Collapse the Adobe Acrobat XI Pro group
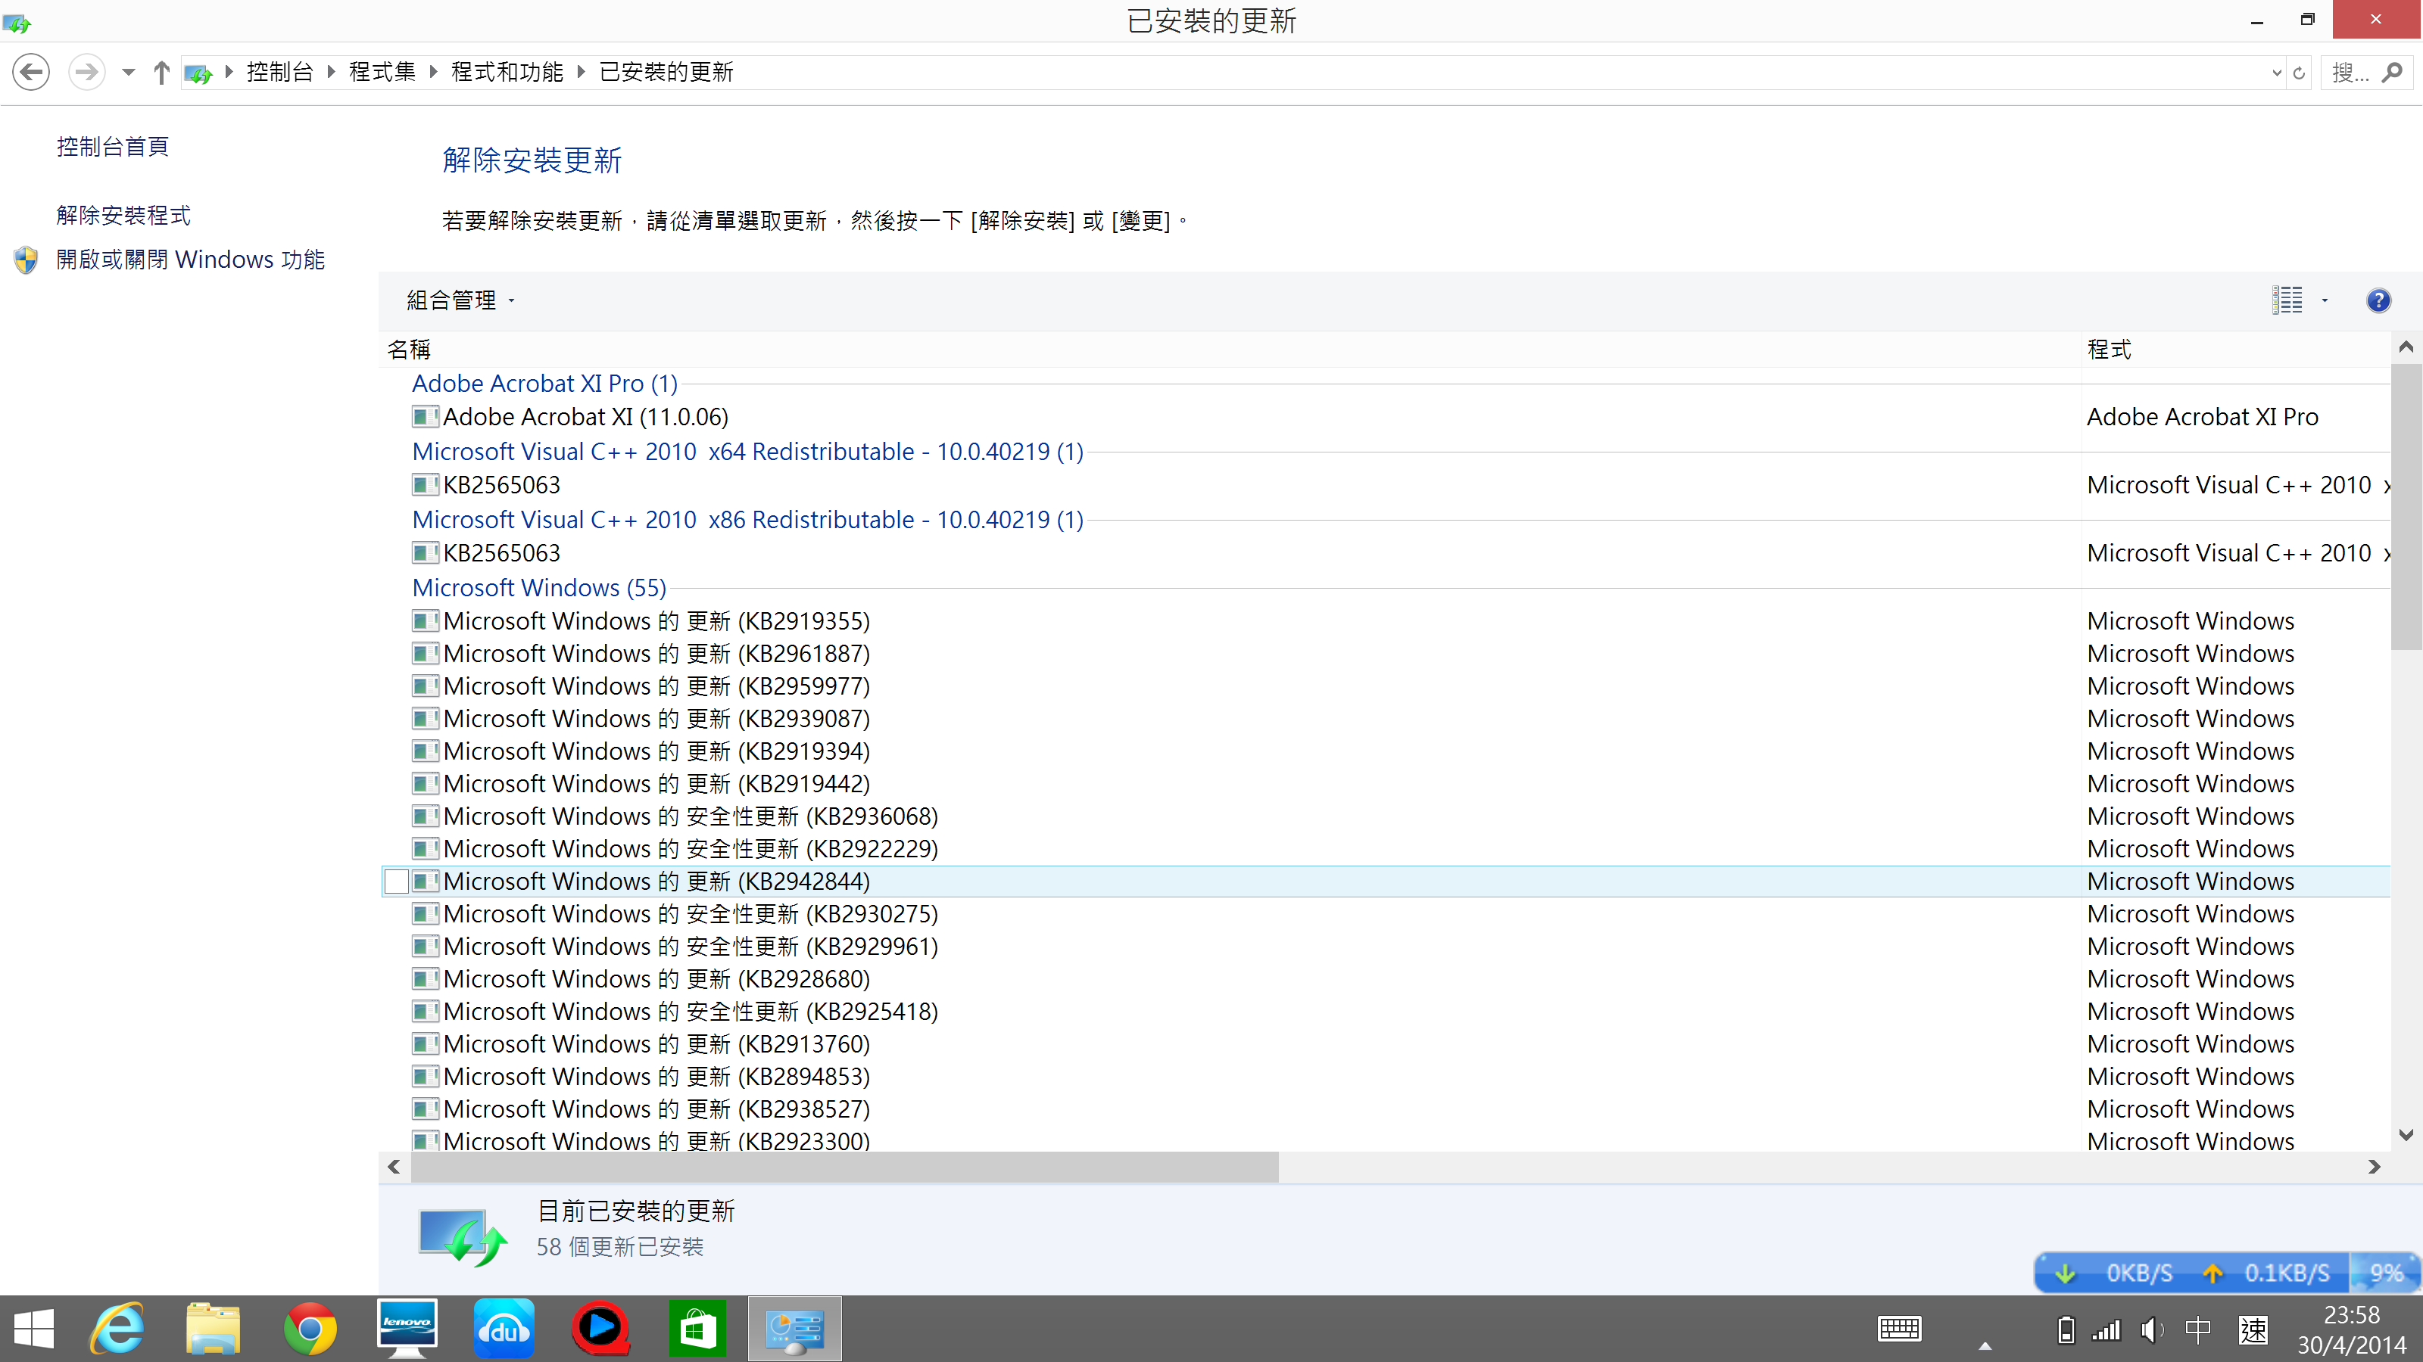 point(544,384)
